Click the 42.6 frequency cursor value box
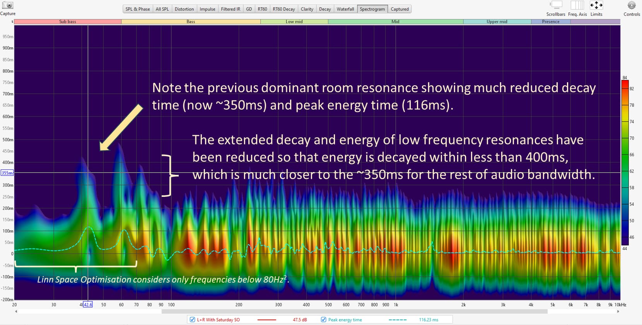The width and height of the screenshot is (642, 325). click(88, 305)
